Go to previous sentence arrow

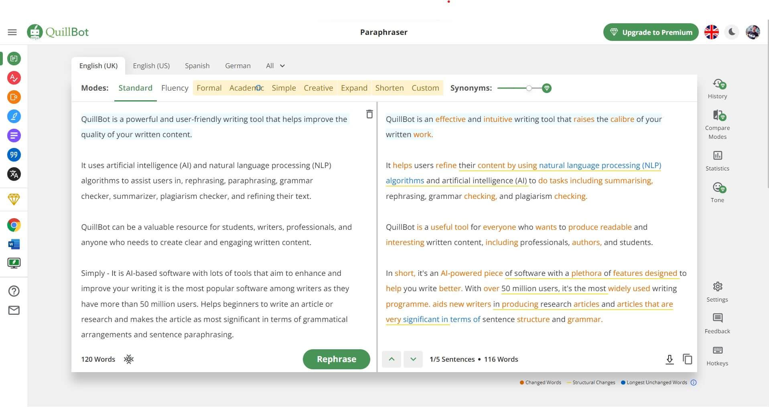392,359
